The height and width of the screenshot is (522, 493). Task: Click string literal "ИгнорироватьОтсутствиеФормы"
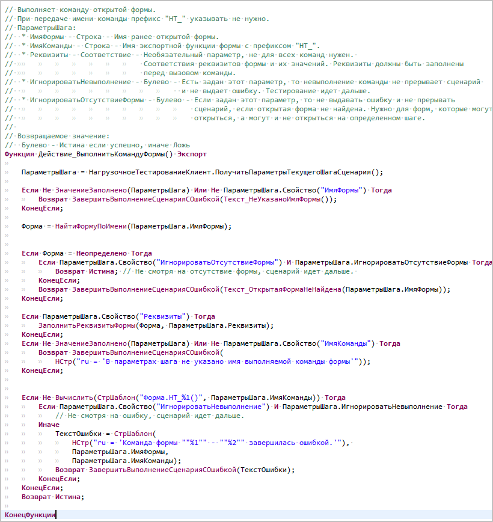point(217,262)
